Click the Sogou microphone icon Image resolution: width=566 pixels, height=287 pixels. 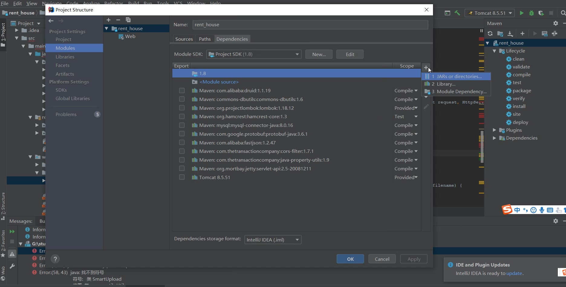[x=542, y=210]
